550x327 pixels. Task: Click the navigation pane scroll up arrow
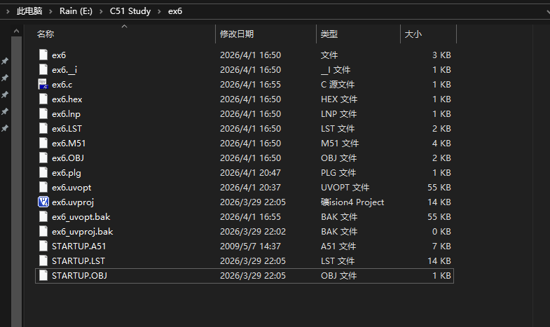click(x=17, y=32)
